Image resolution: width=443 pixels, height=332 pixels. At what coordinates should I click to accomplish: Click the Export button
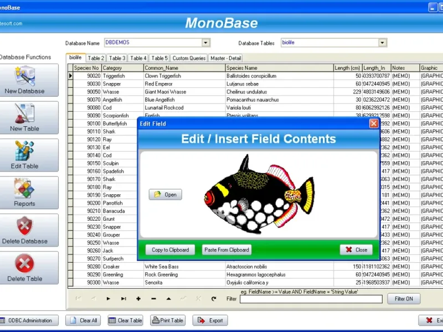(210, 320)
